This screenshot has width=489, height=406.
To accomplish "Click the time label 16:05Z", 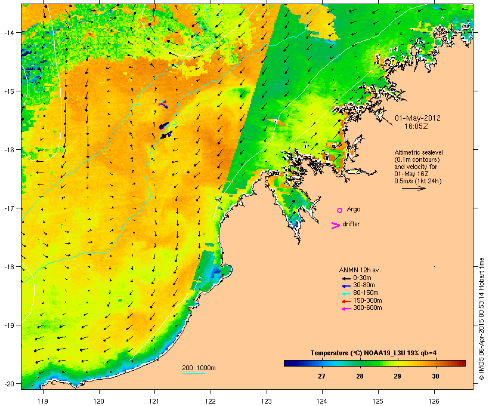I will (416, 127).
